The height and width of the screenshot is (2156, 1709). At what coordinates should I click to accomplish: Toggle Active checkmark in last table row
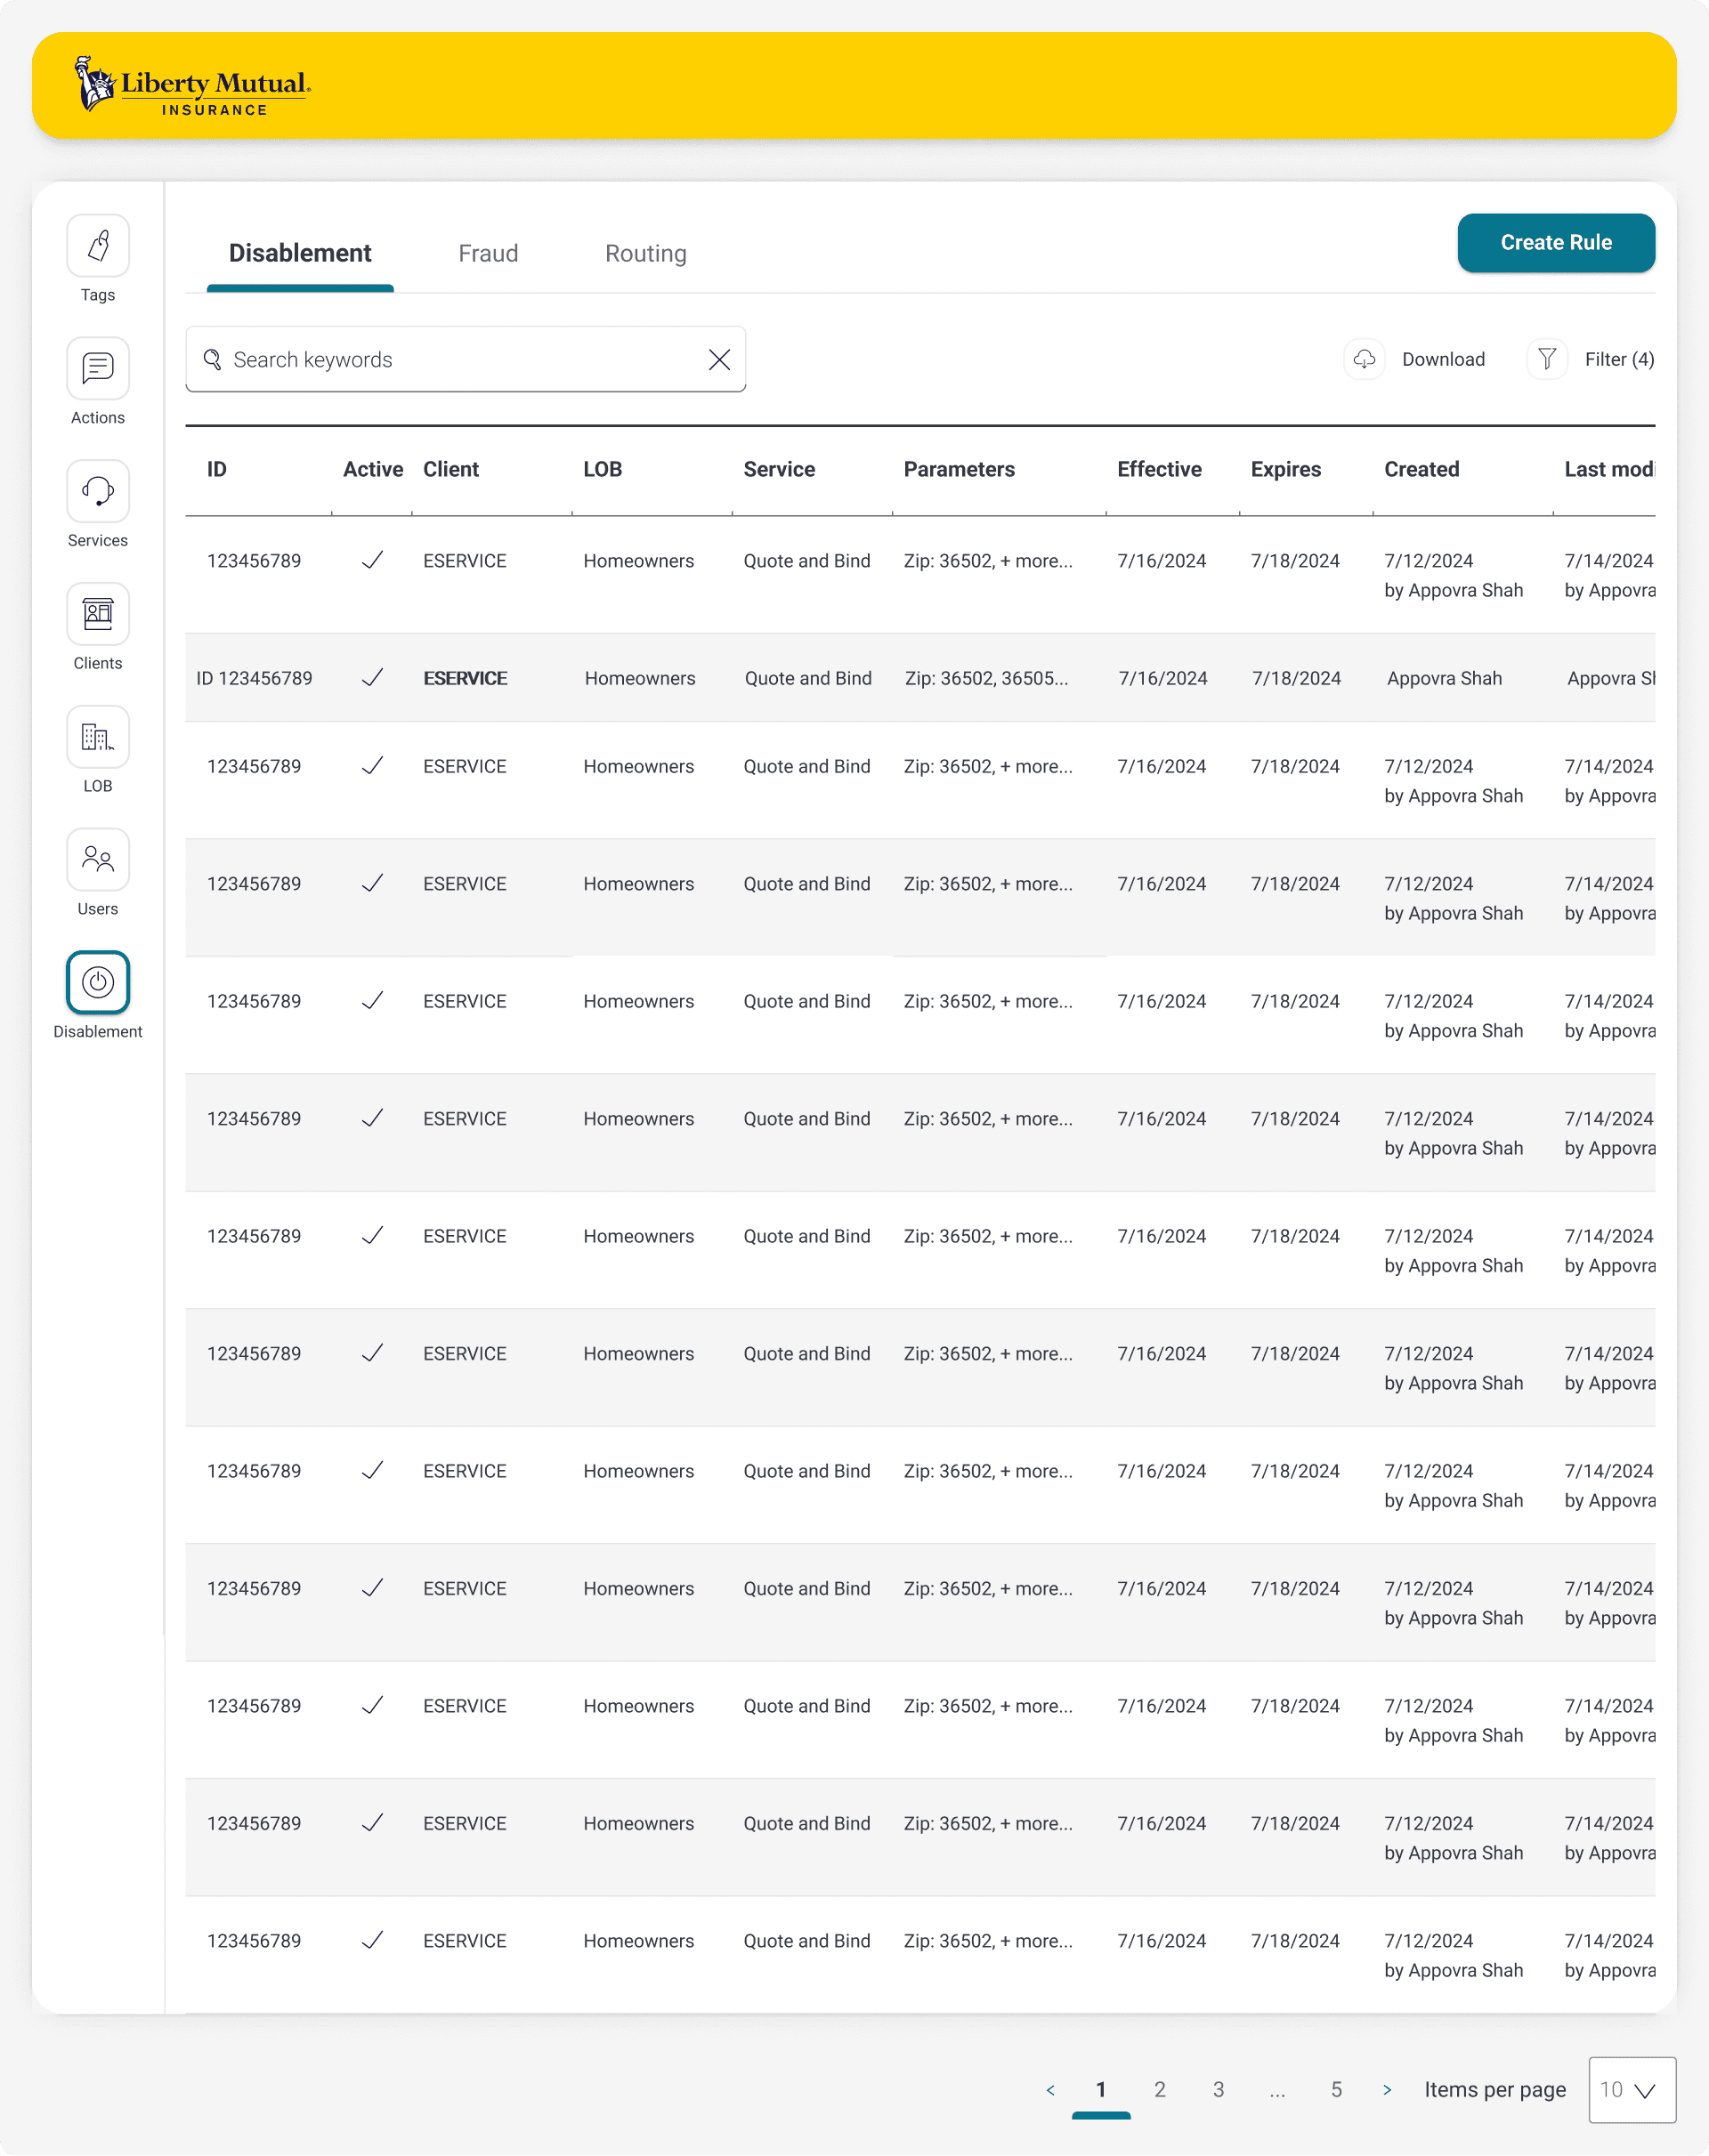[372, 1941]
